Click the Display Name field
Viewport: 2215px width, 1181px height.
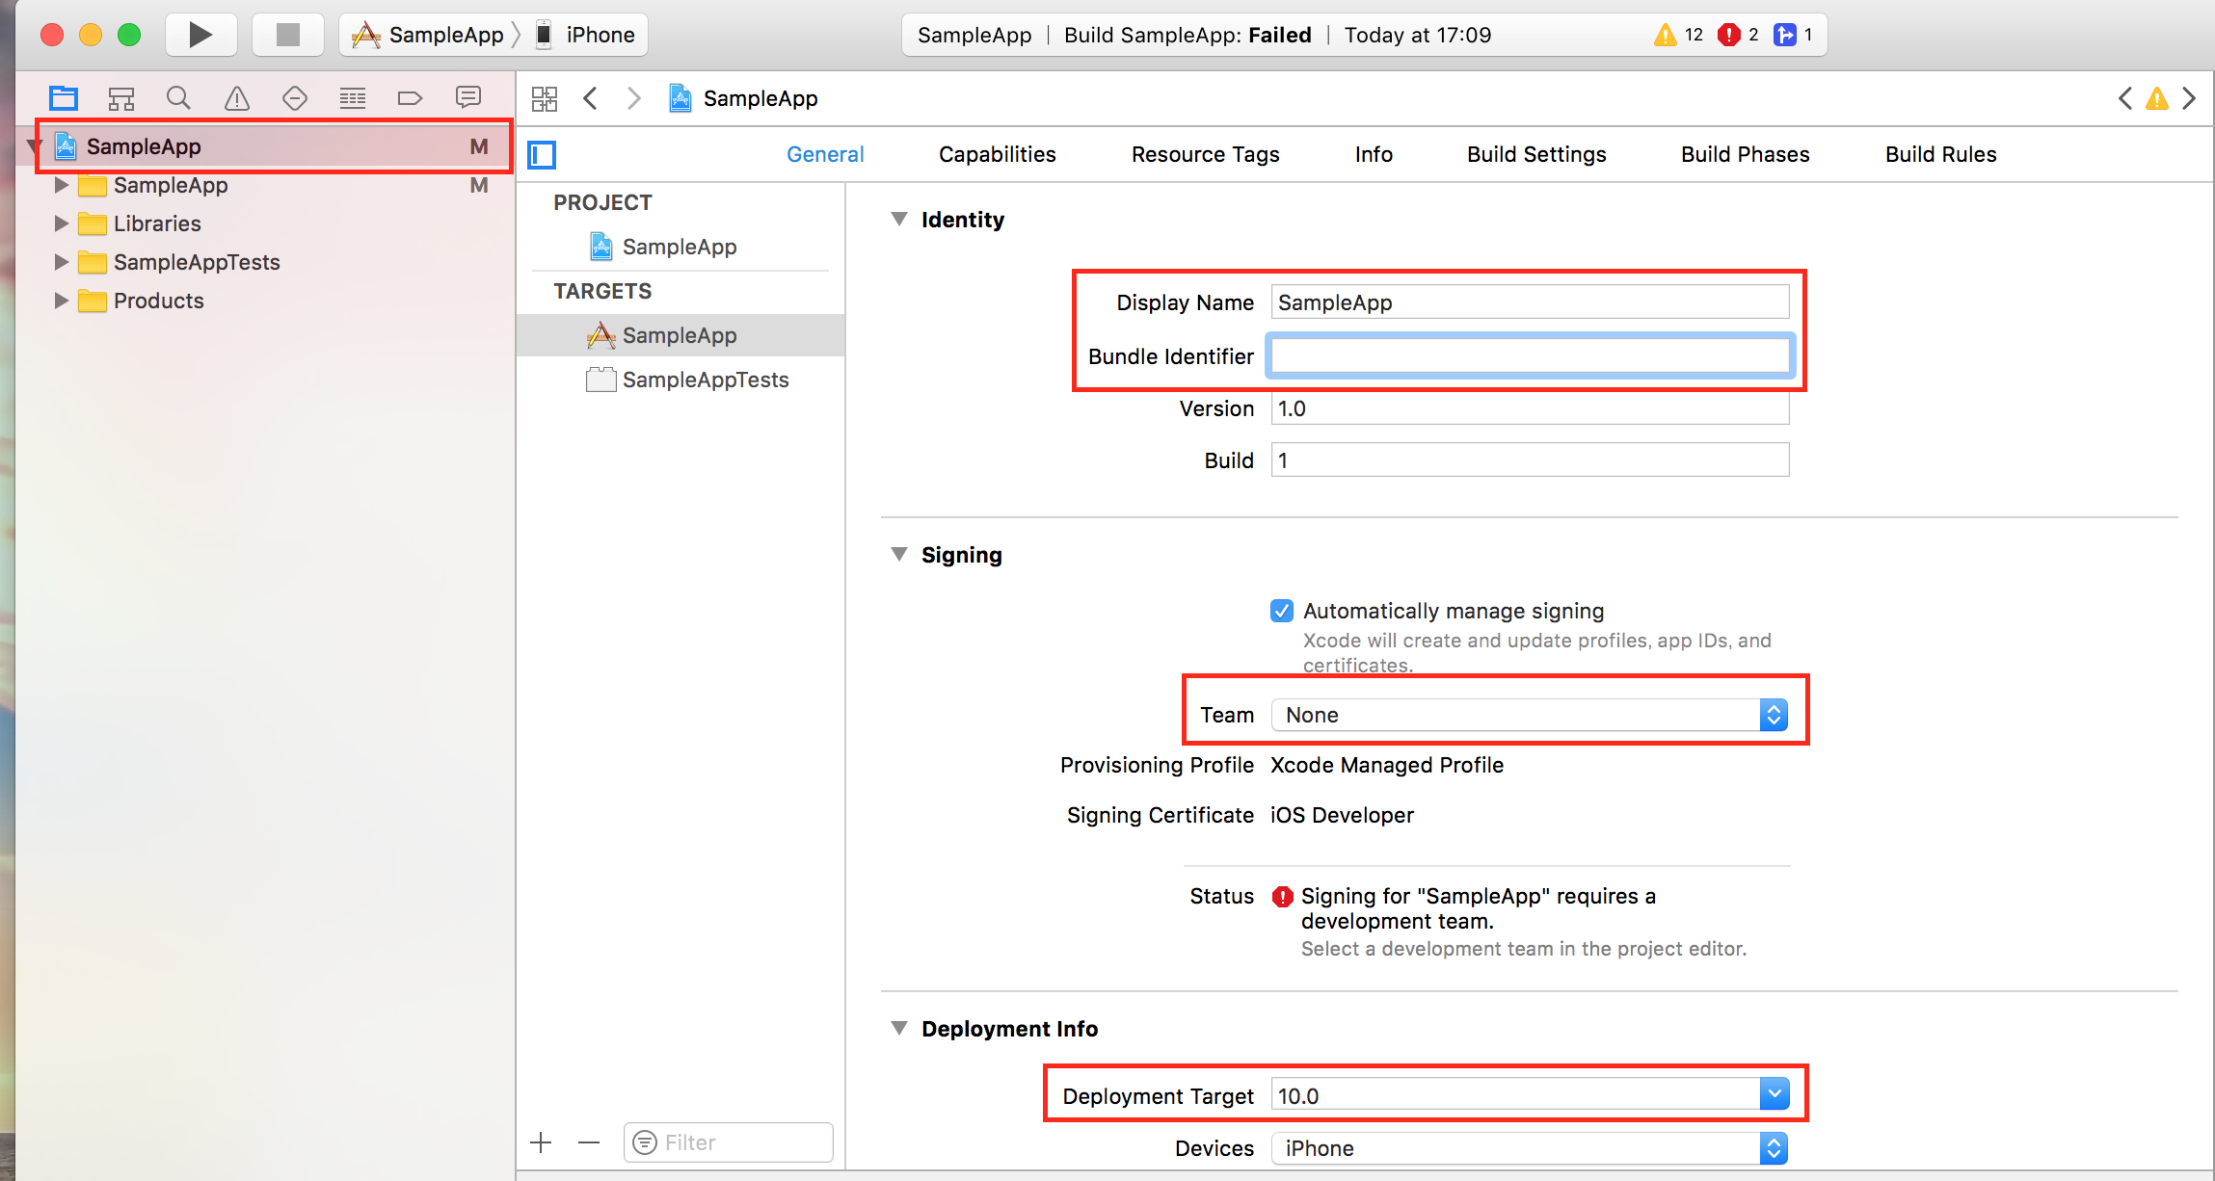pyautogui.click(x=1530, y=302)
